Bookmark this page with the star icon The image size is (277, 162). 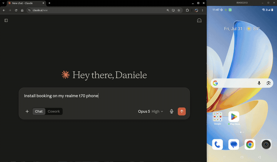point(179,10)
